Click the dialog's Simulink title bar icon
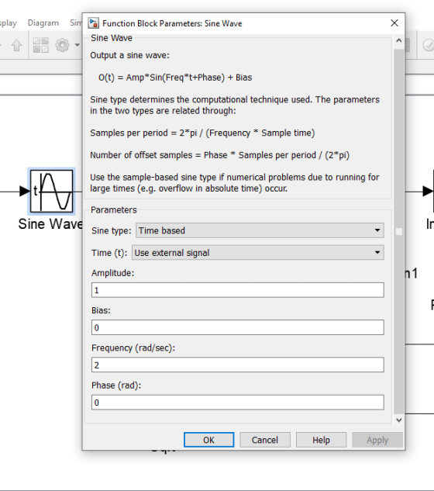Viewport: 434px width, 491px height. point(94,23)
